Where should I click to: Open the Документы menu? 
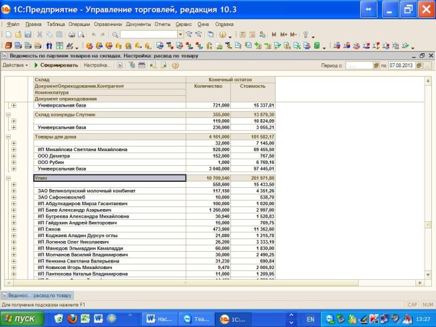tap(138, 24)
